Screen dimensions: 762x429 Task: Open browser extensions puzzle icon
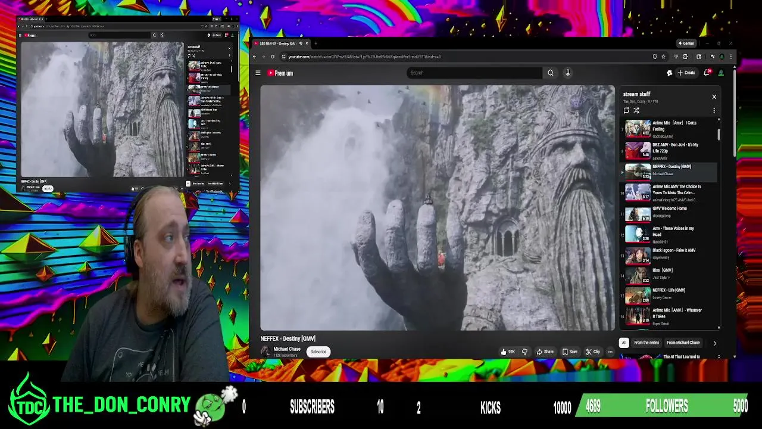click(x=685, y=57)
